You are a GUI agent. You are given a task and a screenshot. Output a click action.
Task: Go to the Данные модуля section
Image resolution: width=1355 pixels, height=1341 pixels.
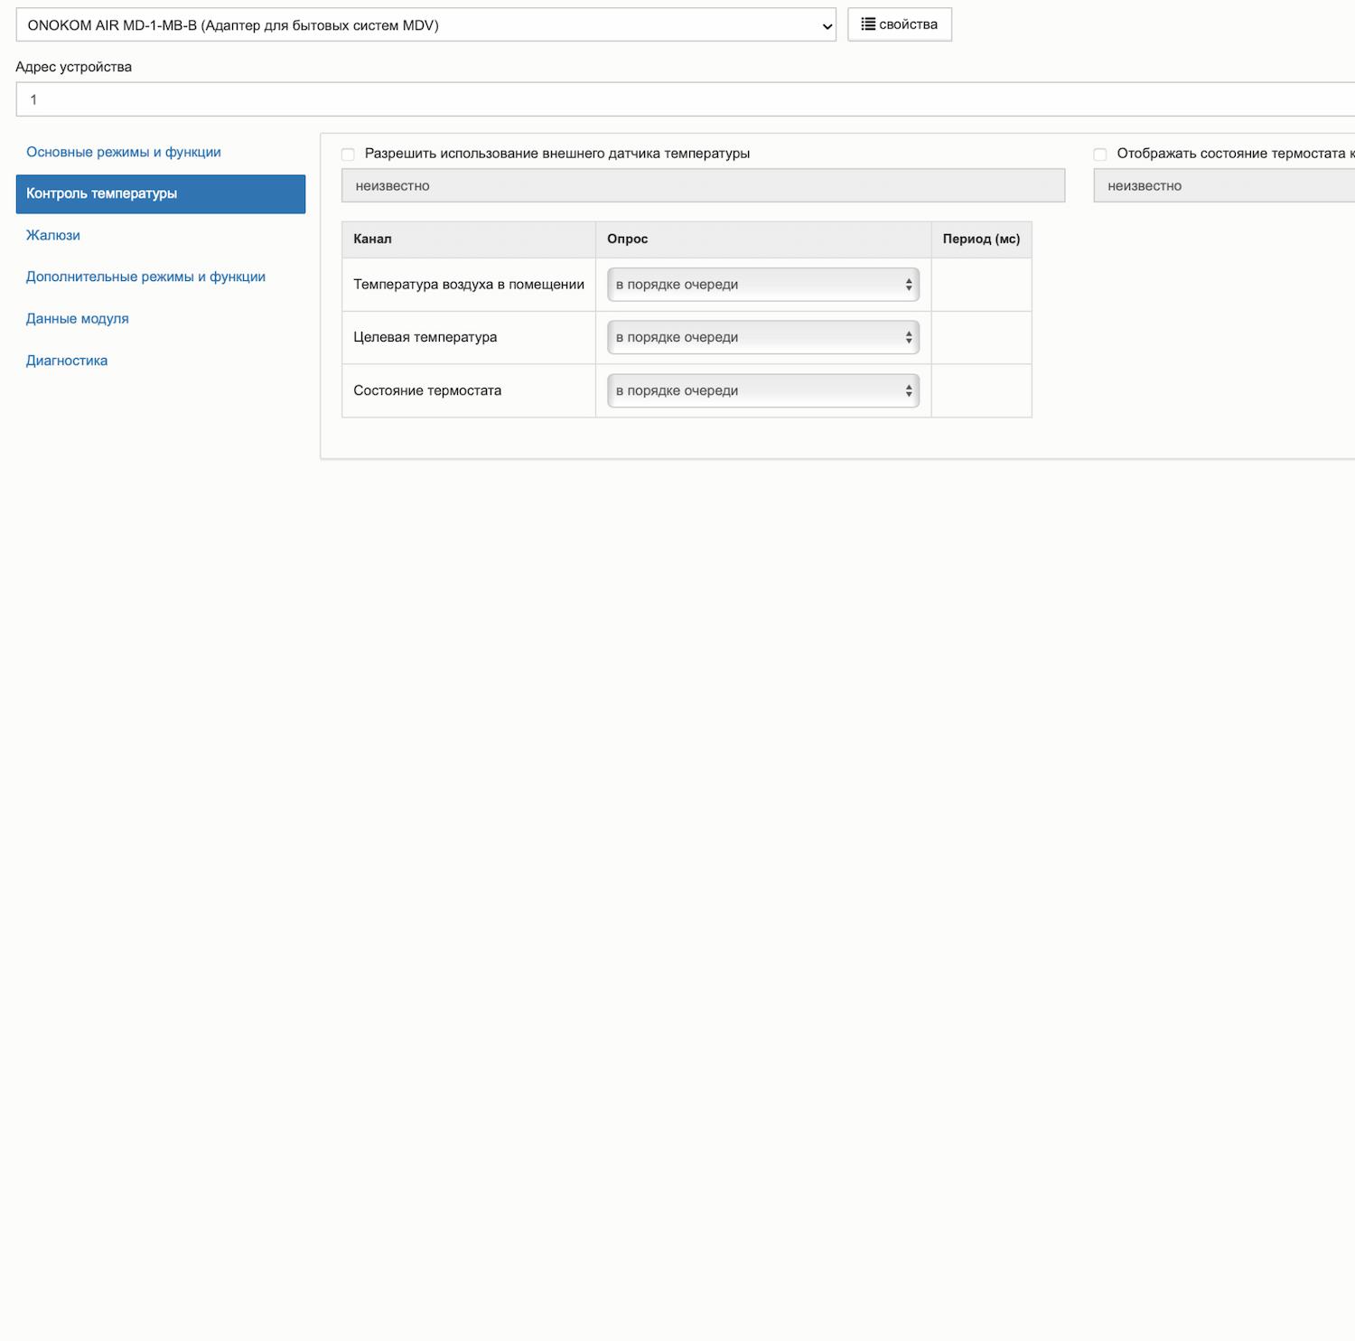tap(78, 318)
